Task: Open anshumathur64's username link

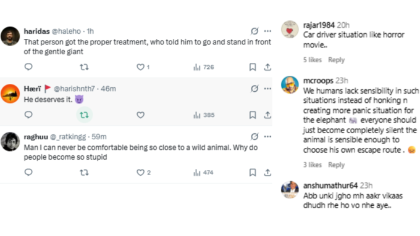Action: (330, 185)
